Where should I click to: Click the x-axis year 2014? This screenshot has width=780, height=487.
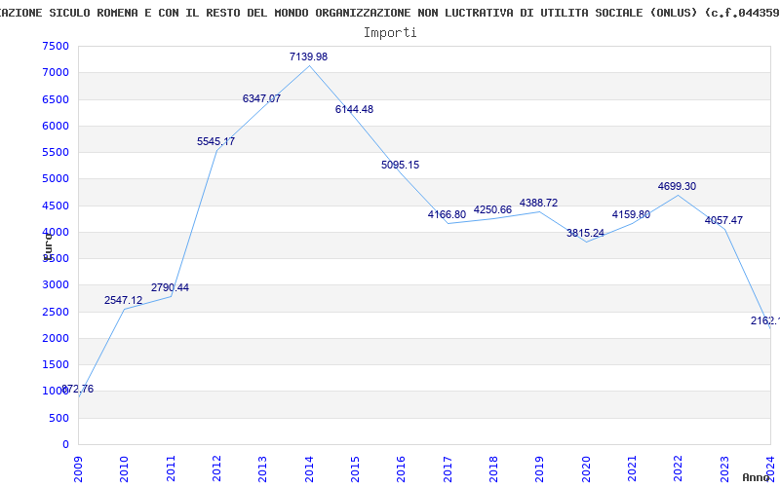[x=309, y=468]
